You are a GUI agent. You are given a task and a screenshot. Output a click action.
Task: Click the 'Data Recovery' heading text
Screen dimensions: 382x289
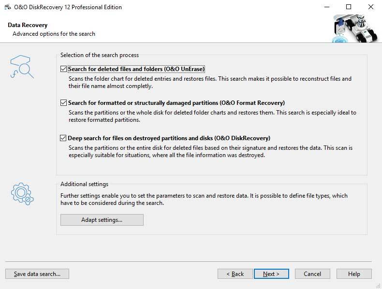[x=28, y=25]
